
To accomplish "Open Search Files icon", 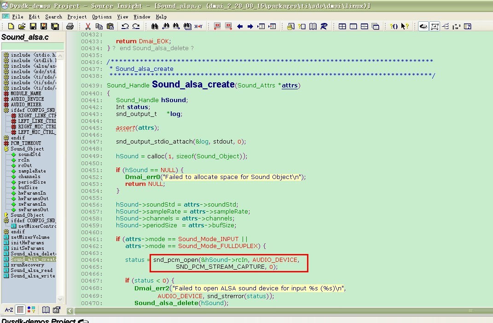I will [x=187, y=26].
